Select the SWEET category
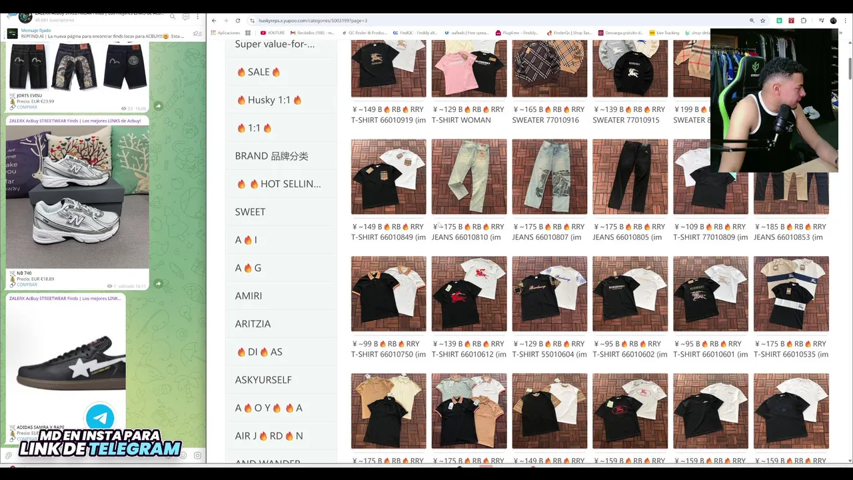The image size is (853, 480). coord(281,212)
